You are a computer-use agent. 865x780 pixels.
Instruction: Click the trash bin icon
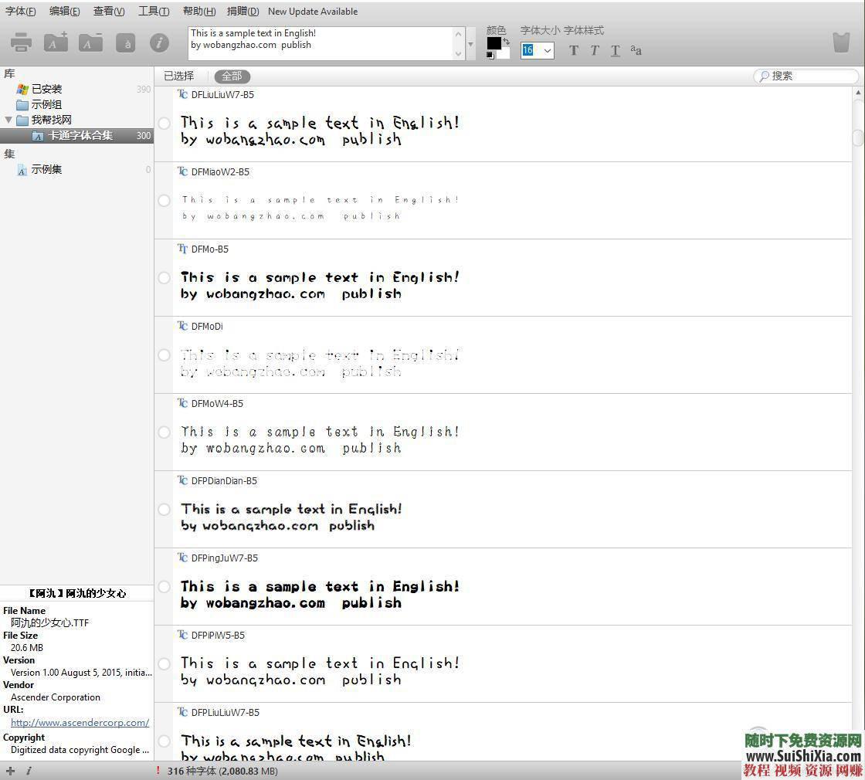click(841, 42)
